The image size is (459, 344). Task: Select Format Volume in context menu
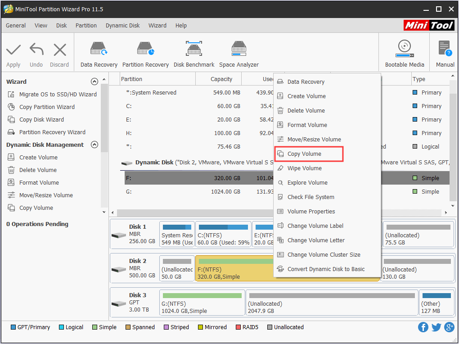click(327, 125)
